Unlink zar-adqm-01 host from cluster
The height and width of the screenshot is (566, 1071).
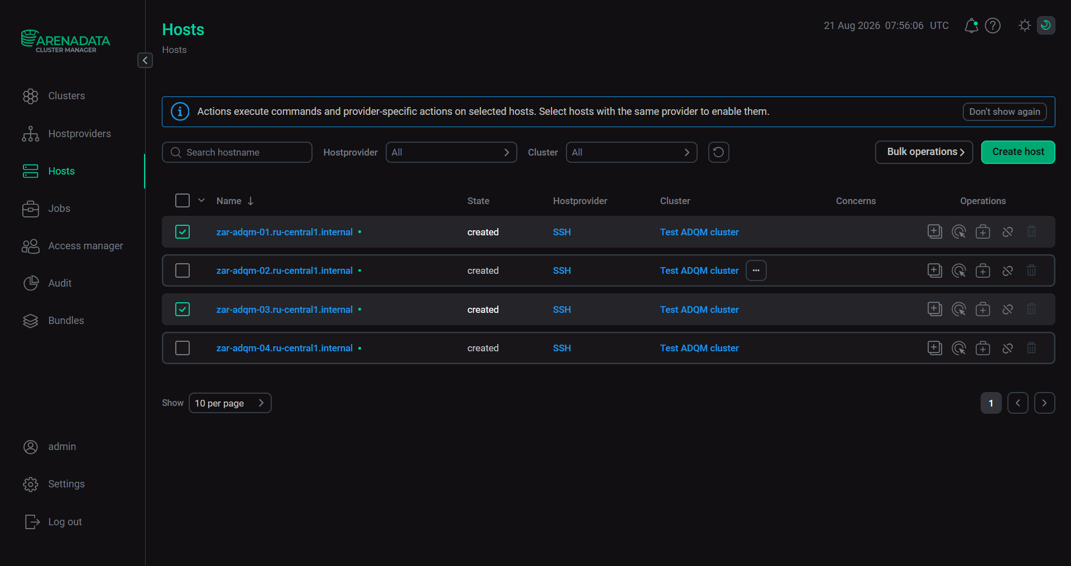(1007, 231)
